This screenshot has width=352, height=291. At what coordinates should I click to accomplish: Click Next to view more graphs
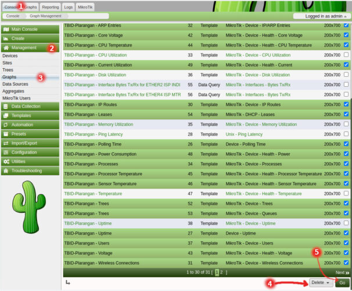[342, 272]
